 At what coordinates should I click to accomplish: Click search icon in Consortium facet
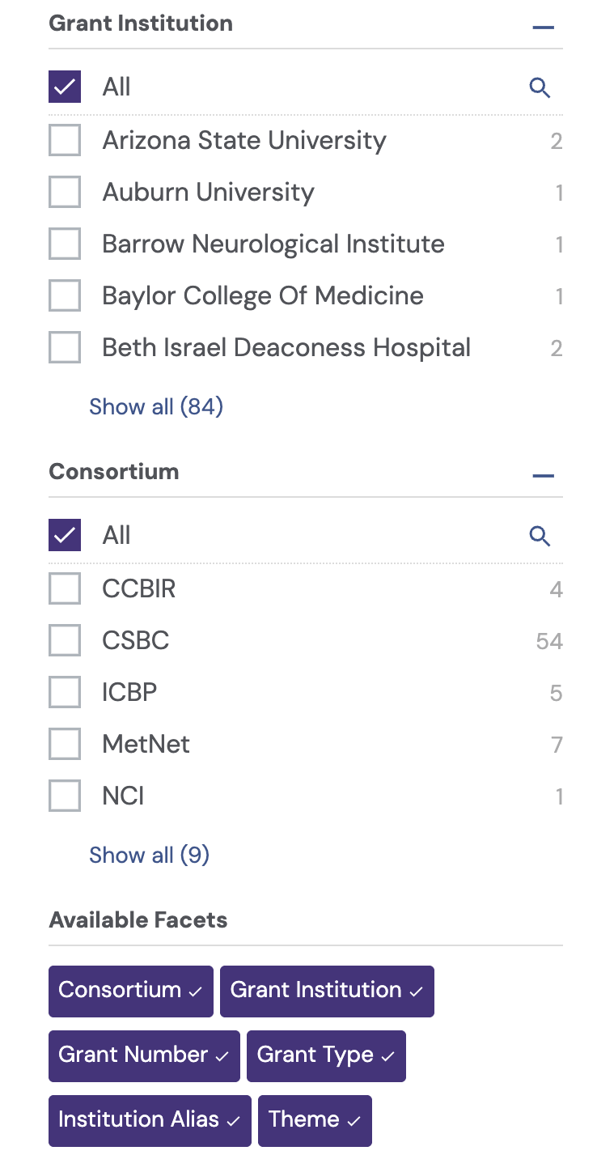click(540, 536)
